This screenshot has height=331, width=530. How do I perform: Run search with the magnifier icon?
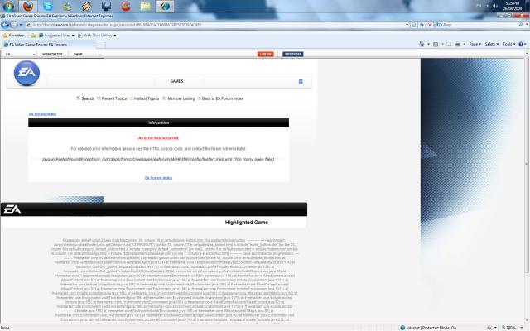click(x=521, y=25)
